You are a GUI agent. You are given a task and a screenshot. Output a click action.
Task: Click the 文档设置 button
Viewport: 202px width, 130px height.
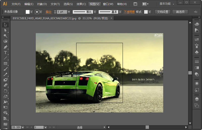[162, 12]
